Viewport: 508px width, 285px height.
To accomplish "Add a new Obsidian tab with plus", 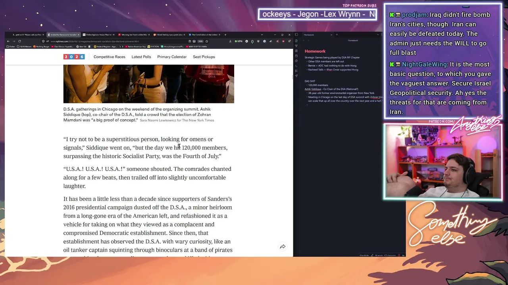I will click(337, 35).
